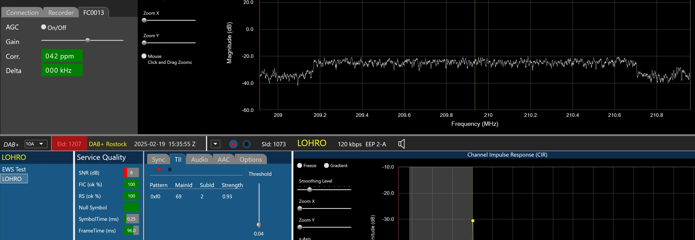Viewport: 695px width, 240px height.
Task: Click the Gain slider handle
Action: 88,40
